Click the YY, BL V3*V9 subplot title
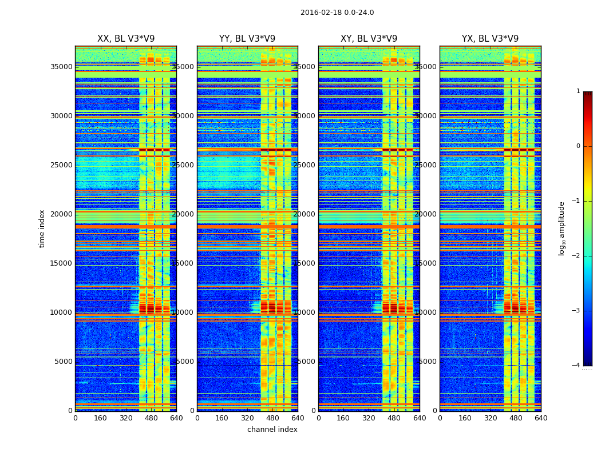 [x=247, y=39]
